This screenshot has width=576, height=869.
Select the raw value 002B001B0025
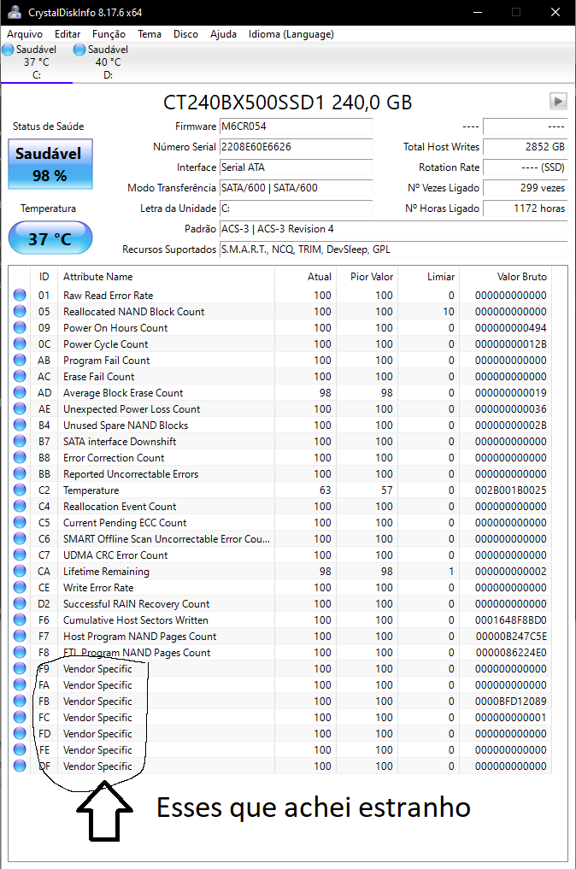pyautogui.click(x=510, y=490)
